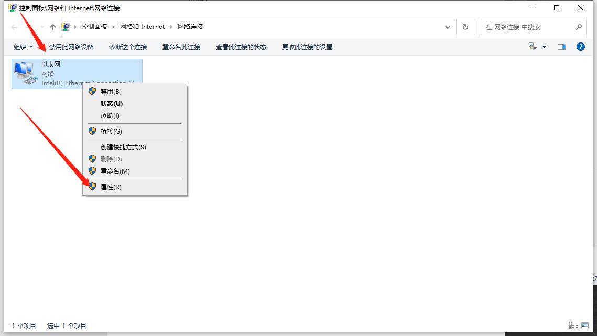Select 重命名(M) in context menu
The height and width of the screenshot is (336, 597).
[x=115, y=171]
